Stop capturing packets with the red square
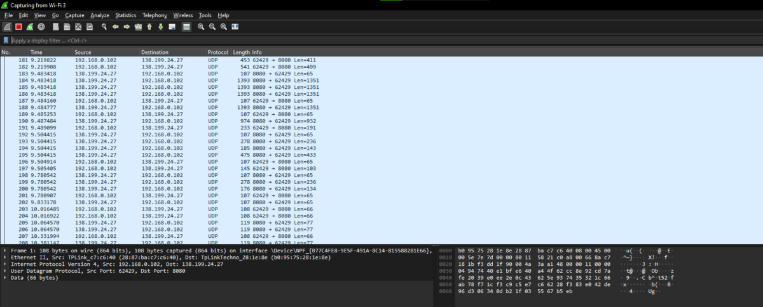Image resolution: width=763 pixels, height=307 pixels. point(18,27)
